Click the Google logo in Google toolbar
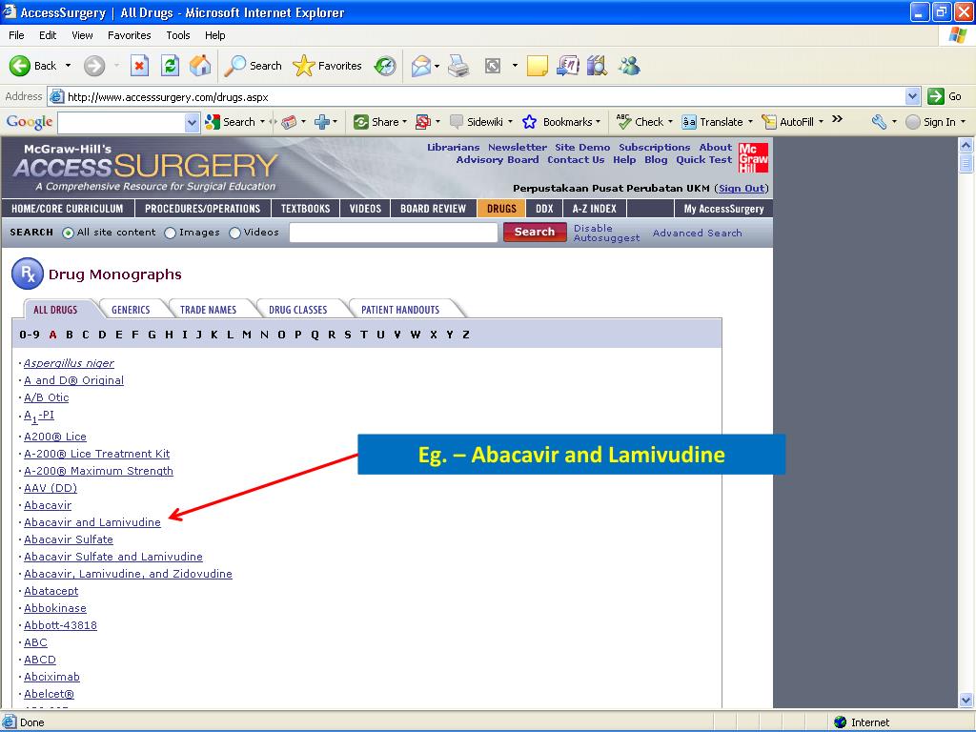Image resolution: width=976 pixels, height=732 pixels. coord(30,122)
